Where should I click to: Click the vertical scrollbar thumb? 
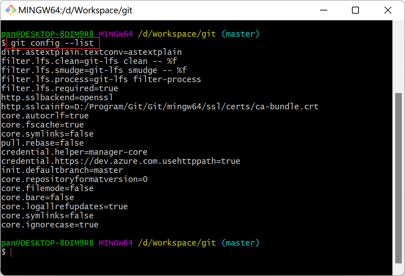[398, 177]
